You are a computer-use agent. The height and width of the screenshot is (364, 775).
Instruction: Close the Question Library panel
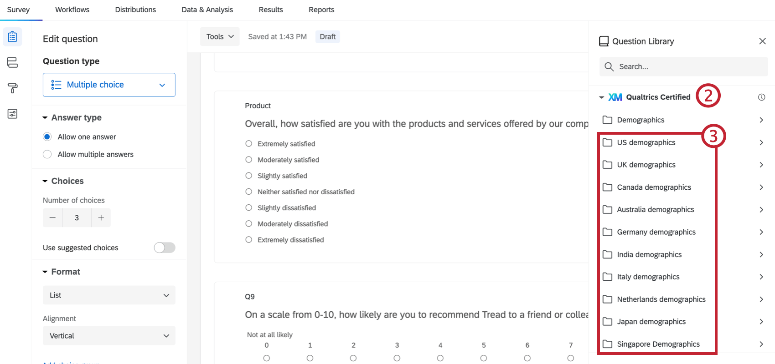coord(763,41)
